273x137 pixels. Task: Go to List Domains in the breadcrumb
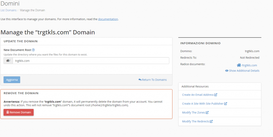tap(9, 10)
